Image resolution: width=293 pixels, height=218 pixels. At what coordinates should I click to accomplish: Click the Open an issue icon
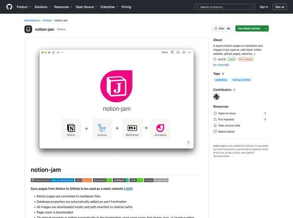coord(215,113)
